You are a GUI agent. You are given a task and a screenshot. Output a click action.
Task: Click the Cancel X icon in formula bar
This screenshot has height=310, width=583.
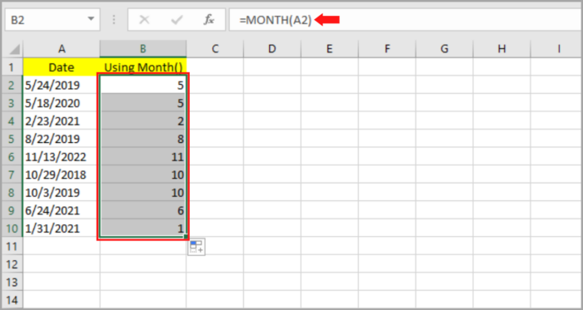(144, 20)
